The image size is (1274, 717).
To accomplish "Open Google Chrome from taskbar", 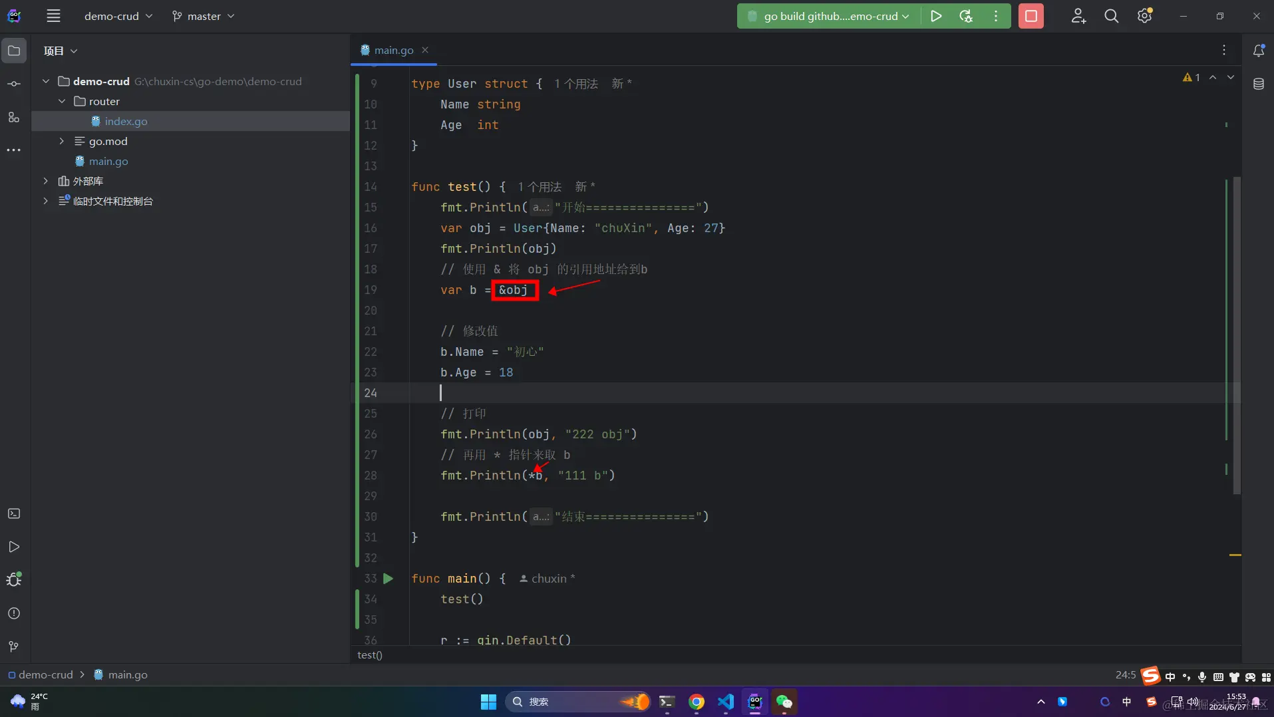I will [x=697, y=702].
